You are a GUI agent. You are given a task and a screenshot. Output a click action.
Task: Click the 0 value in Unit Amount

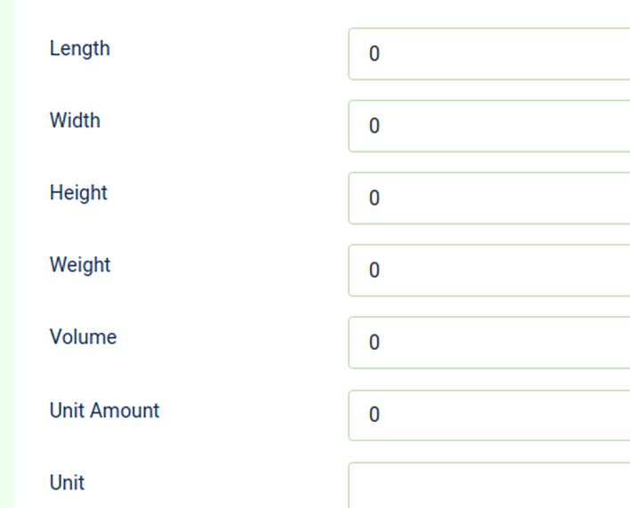point(375,415)
